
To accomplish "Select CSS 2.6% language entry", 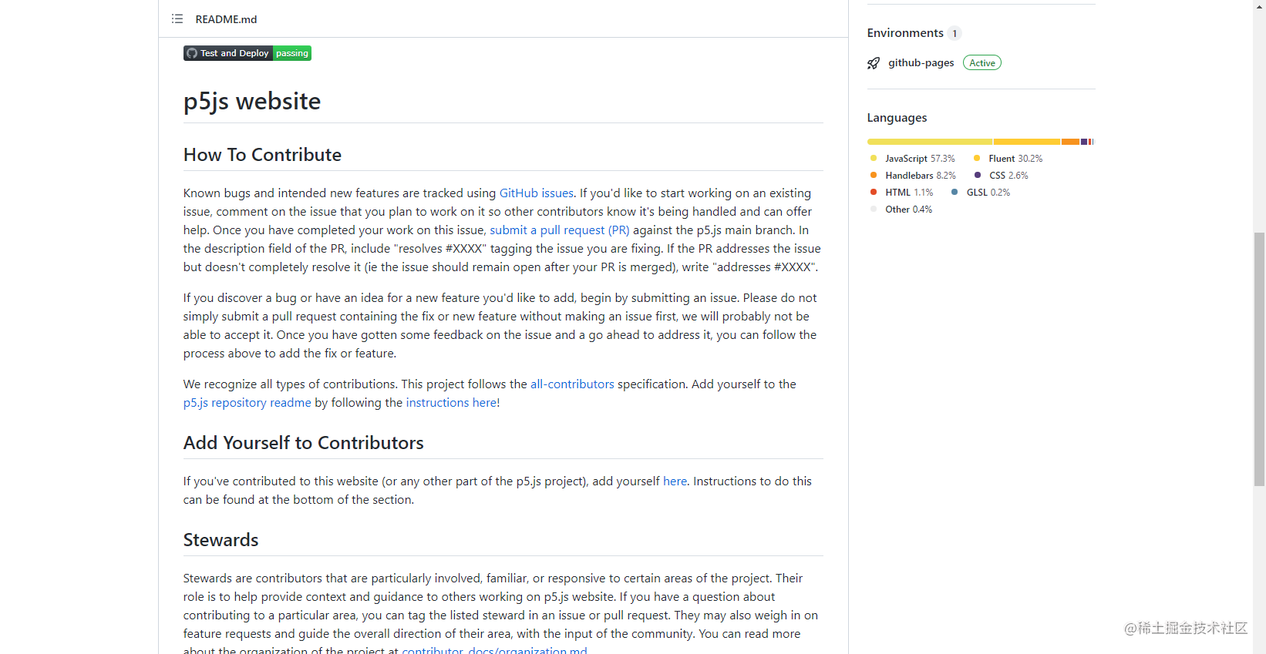I will click(x=1001, y=176).
